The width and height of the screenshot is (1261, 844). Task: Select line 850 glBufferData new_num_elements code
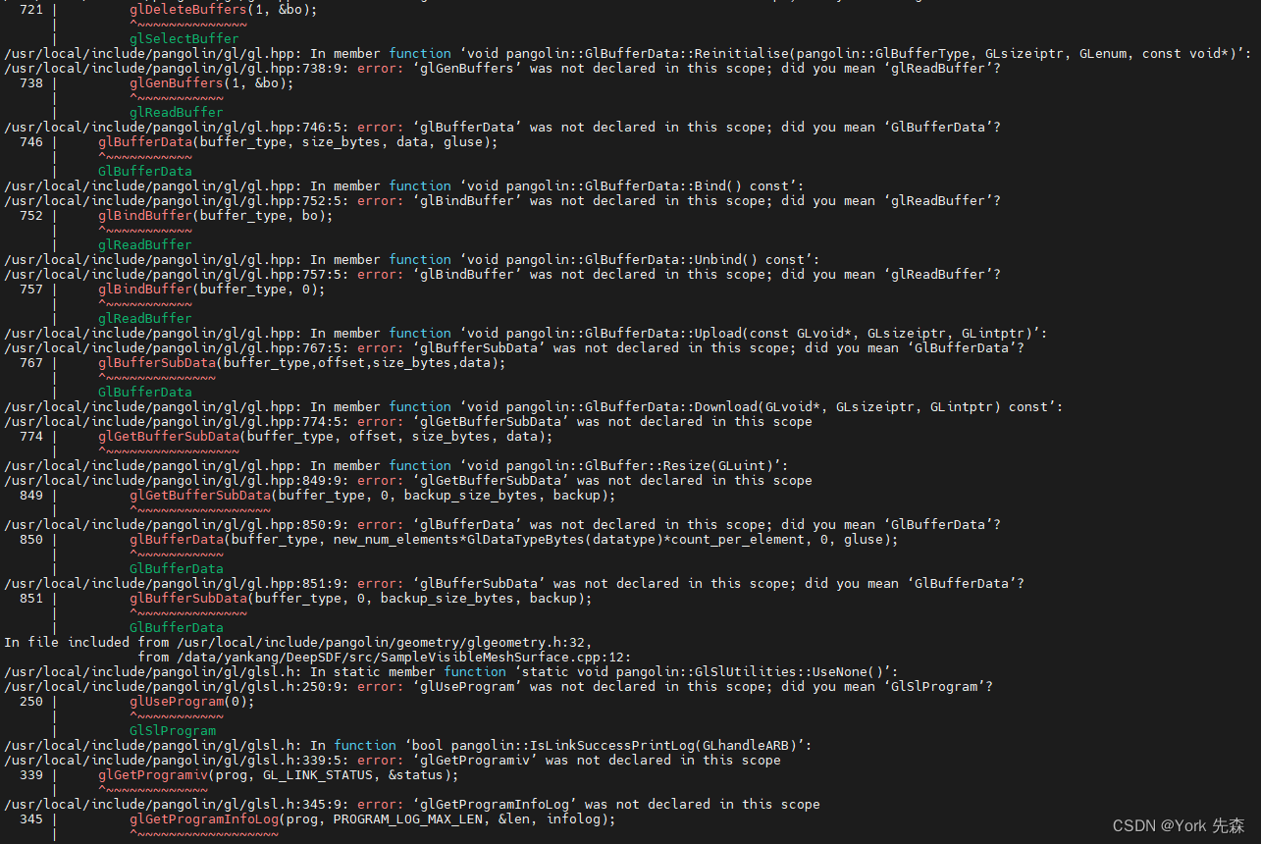coord(513,539)
